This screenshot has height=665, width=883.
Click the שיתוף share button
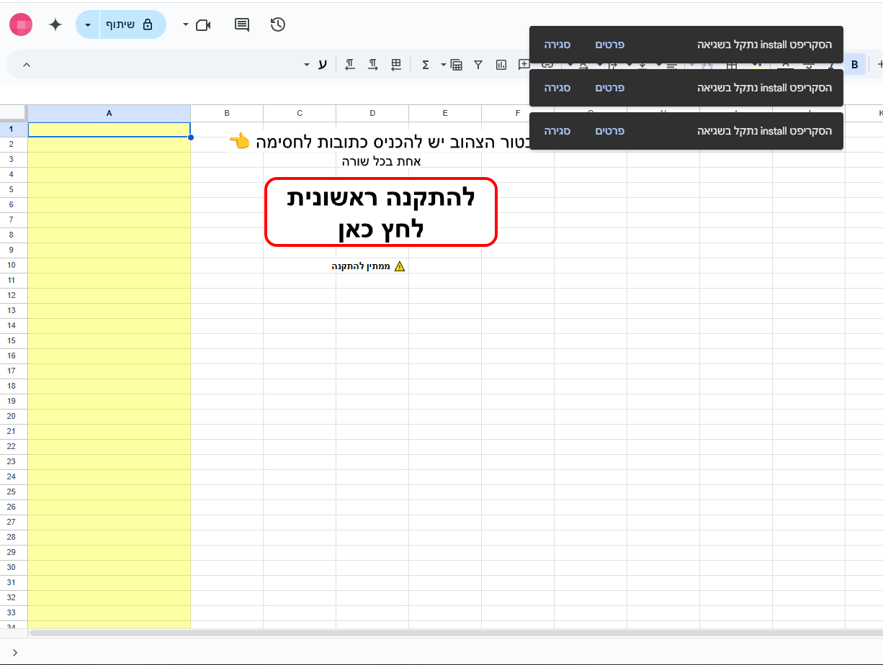[133, 24]
